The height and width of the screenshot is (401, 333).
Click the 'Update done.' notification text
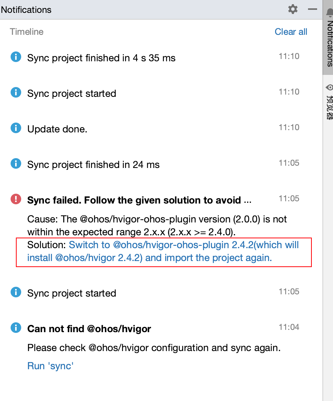[x=57, y=129]
